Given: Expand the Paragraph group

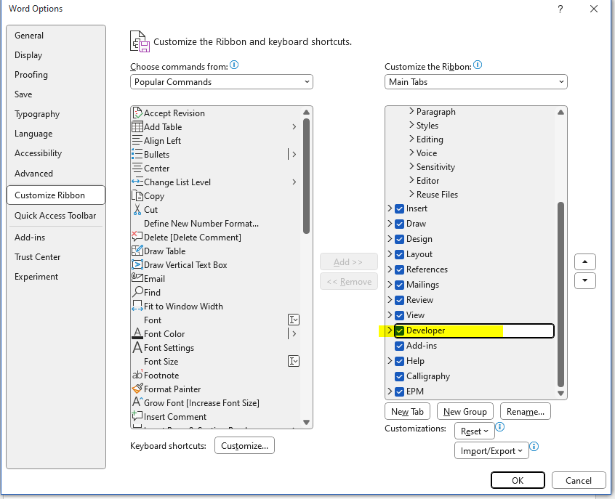Looking at the screenshot, I should pos(411,111).
